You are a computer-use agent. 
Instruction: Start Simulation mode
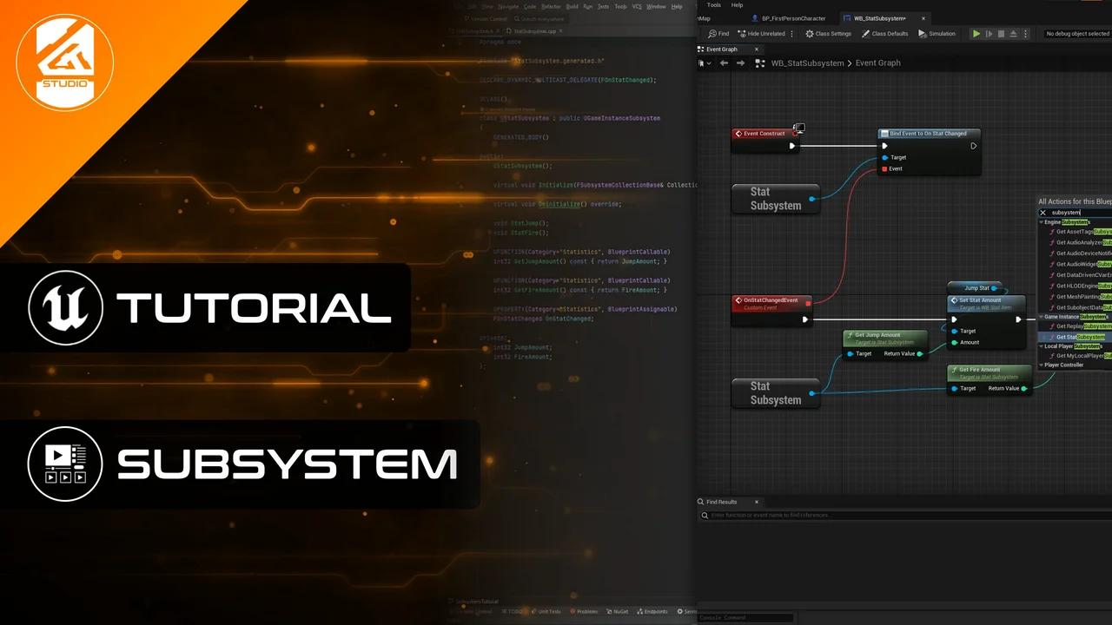937,34
